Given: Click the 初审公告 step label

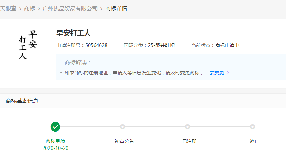Looking at the screenshot, I should point(124,141).
